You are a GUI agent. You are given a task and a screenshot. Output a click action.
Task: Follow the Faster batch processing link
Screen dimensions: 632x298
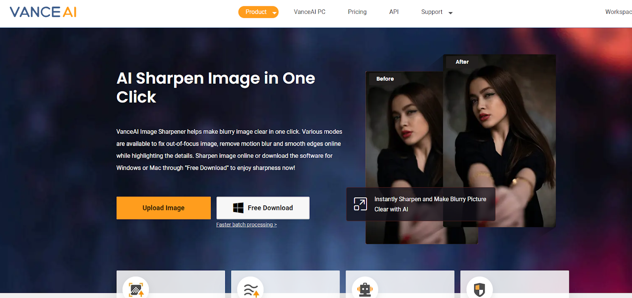(x=246, y=225)
